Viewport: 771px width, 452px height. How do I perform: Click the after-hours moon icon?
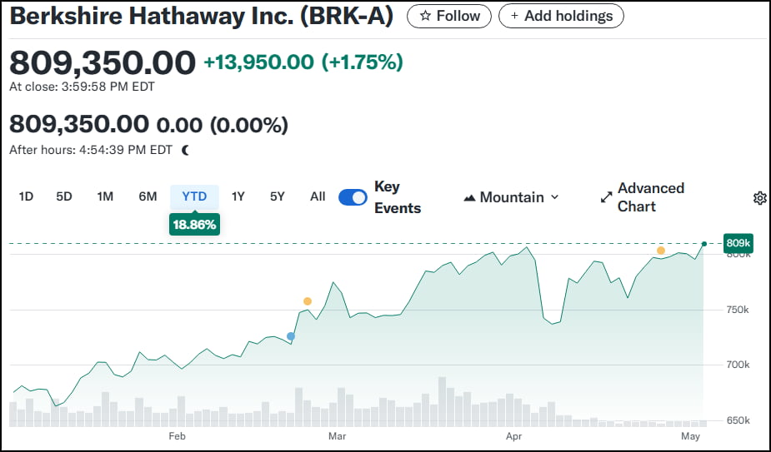point(185,150)
